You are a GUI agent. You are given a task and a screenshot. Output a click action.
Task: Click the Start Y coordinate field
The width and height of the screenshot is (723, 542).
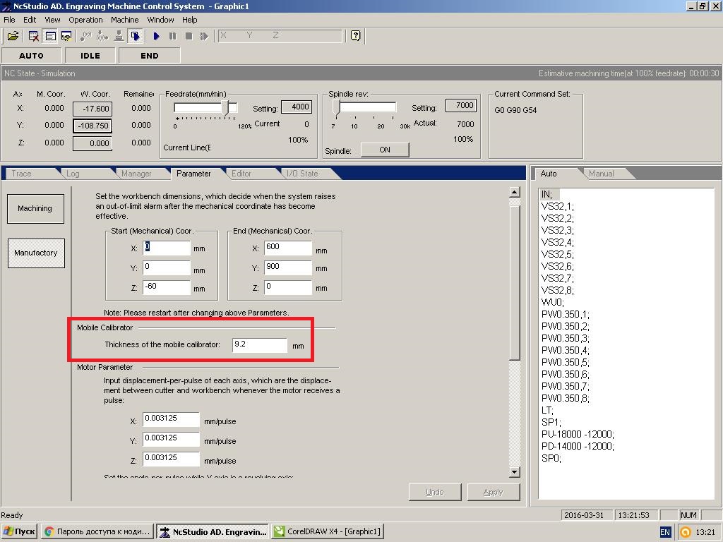pos(167,267)
